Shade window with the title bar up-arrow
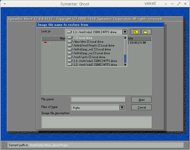Viewport: 190px width, 150px height. pyautogui.click(x=166, y=4)
